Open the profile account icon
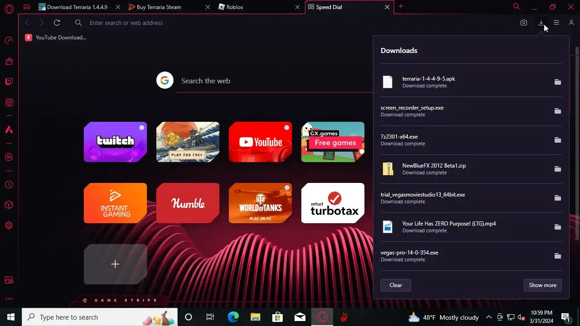The image size is (580, 326). tap(571, 23)
